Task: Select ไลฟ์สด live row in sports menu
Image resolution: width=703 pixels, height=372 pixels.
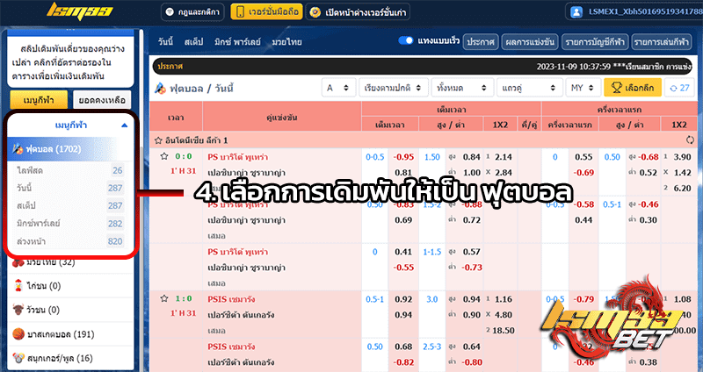Action: click(x=70, y=170)
